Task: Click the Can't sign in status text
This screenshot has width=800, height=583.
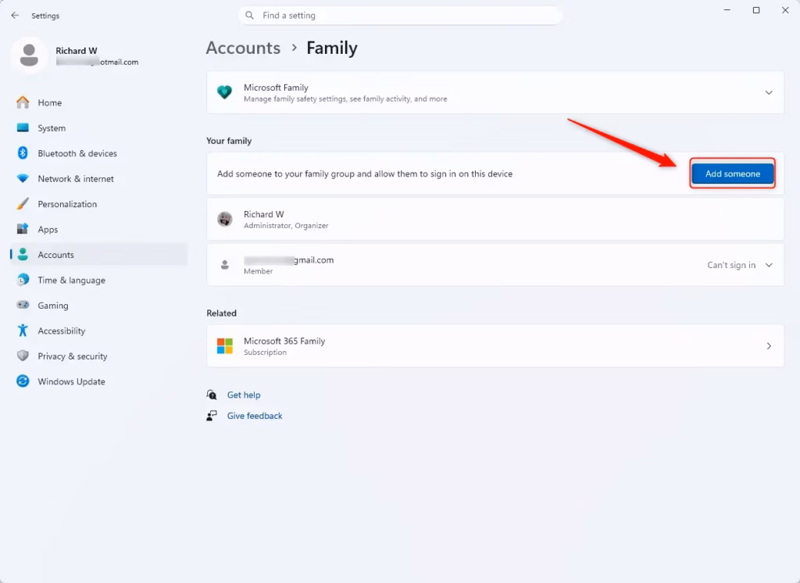Action: pos(731,265)
